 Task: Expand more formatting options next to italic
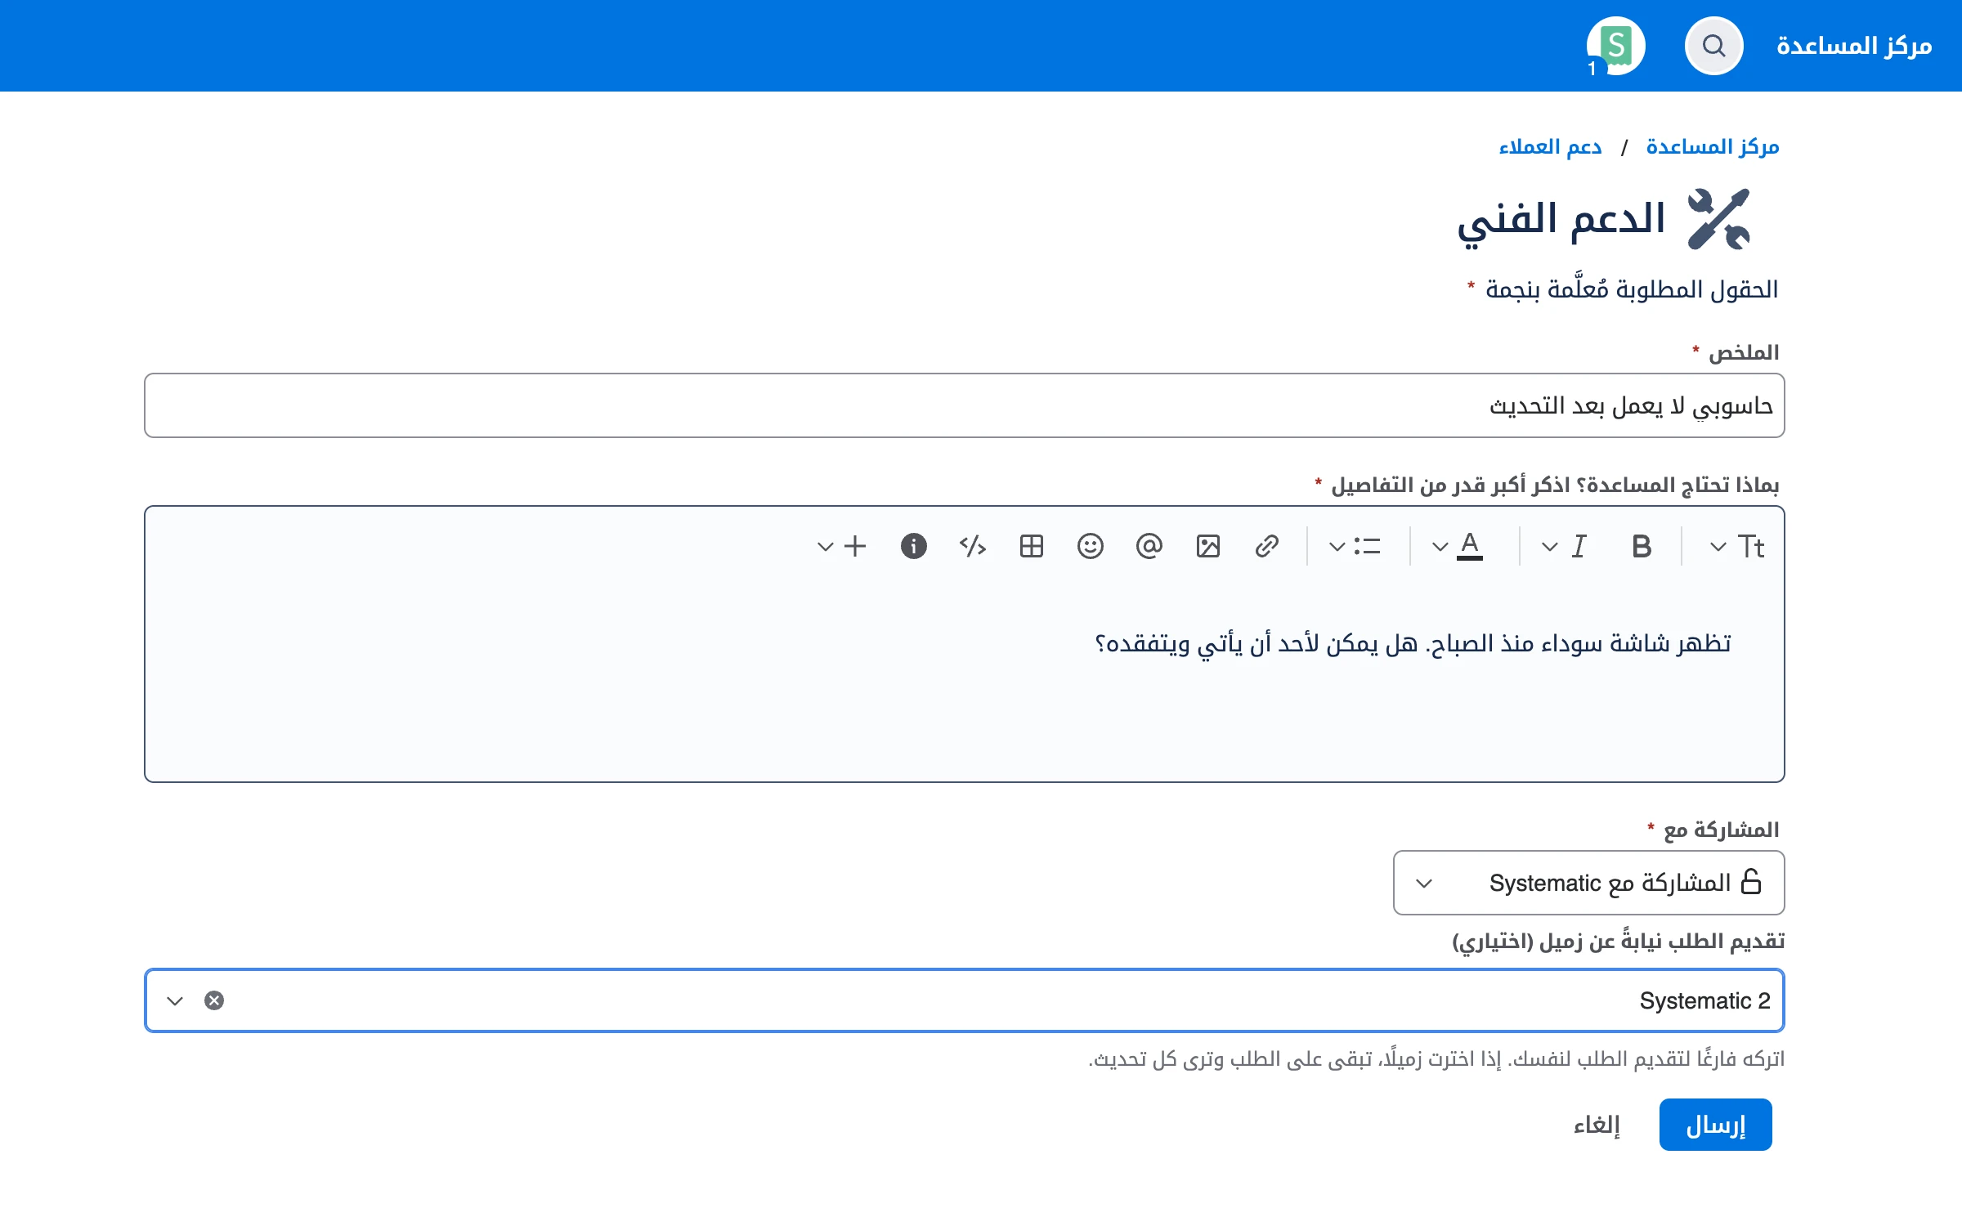click(x=1549, y=547)
